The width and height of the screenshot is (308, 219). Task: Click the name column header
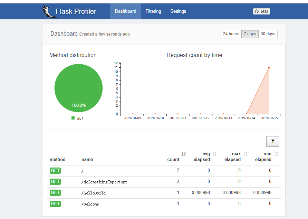[x=87, y=160]
